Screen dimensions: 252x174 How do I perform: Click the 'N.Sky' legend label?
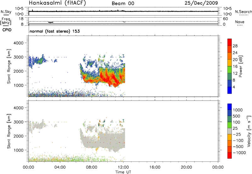(6, 12)
